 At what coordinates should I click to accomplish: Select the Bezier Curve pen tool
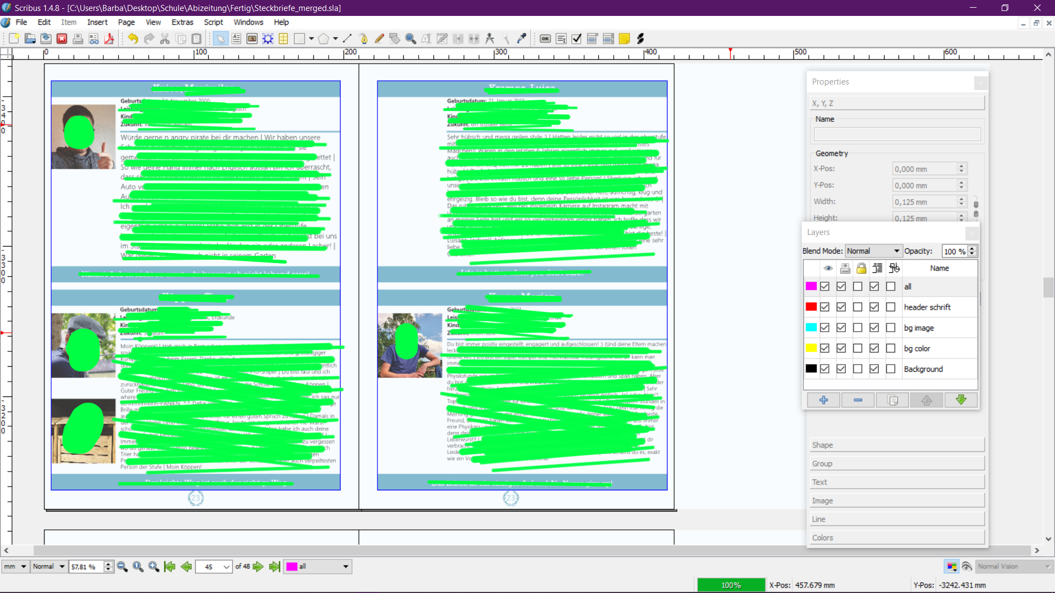pos(363,38)
